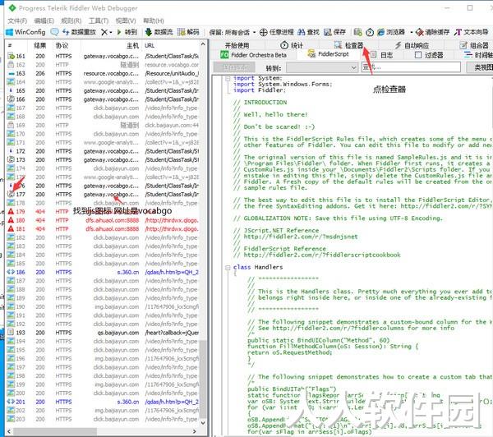Click session list scroll up arrow
Image resolution: width=493 pixels, height=437 pixels.
coord(203,44)
